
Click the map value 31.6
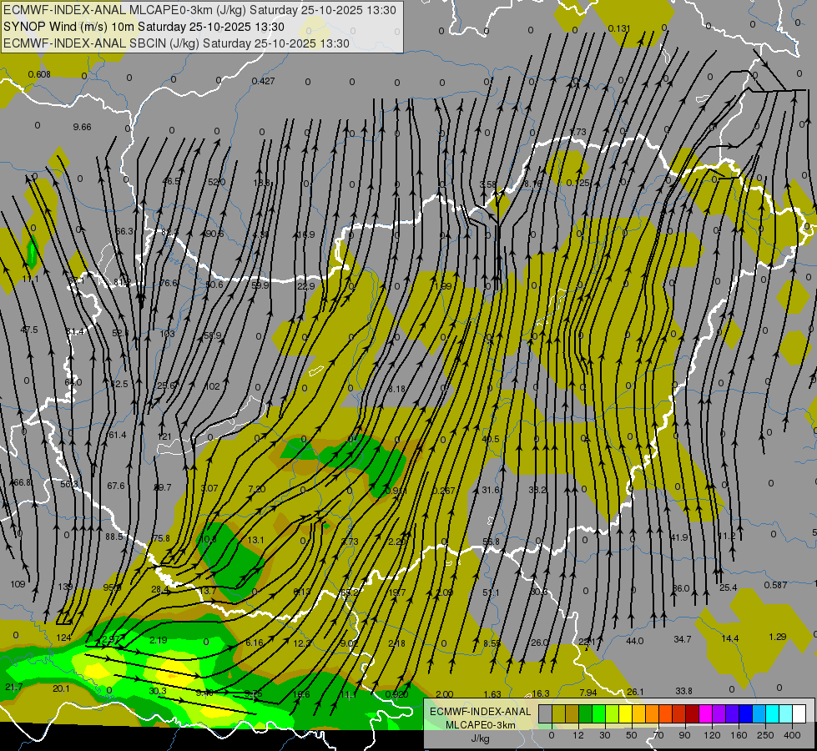point(491,490)
